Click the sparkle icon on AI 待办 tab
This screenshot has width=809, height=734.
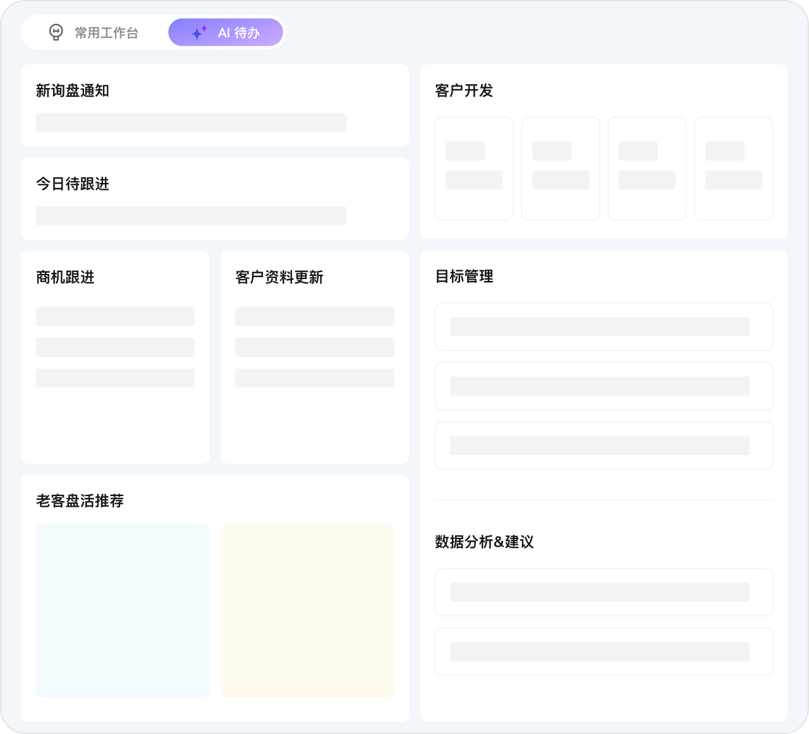pyautogui.click(x=198, y=32)
